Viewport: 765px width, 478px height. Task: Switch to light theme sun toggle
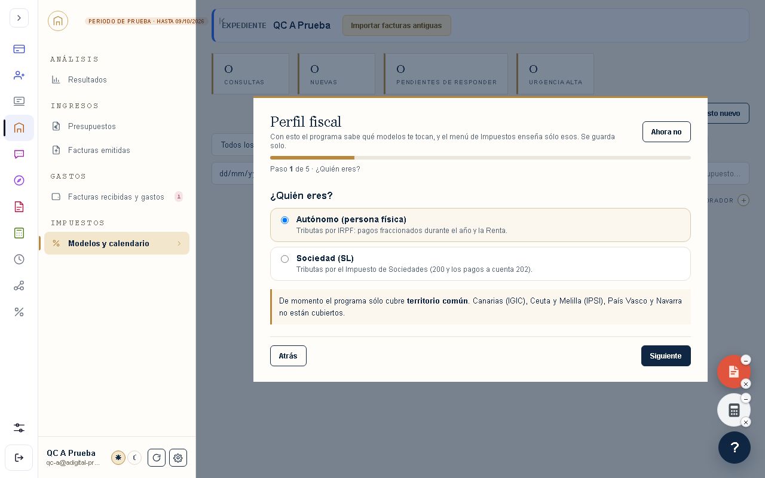pyautogui.click(x=118, y=458)
